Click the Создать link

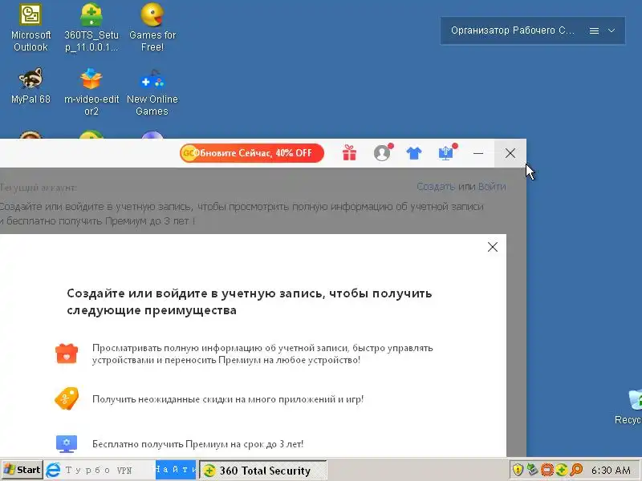(436, 187)
